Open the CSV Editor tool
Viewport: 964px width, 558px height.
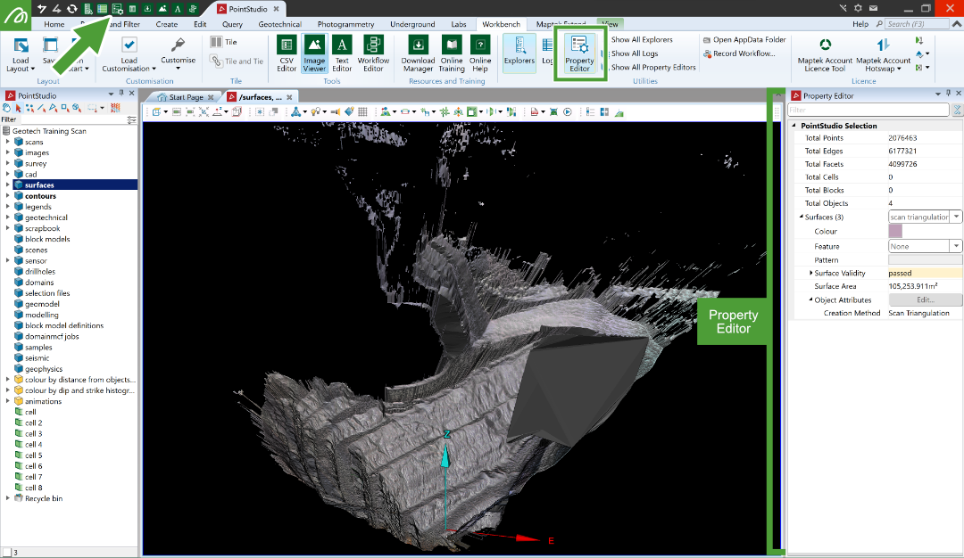287,53
